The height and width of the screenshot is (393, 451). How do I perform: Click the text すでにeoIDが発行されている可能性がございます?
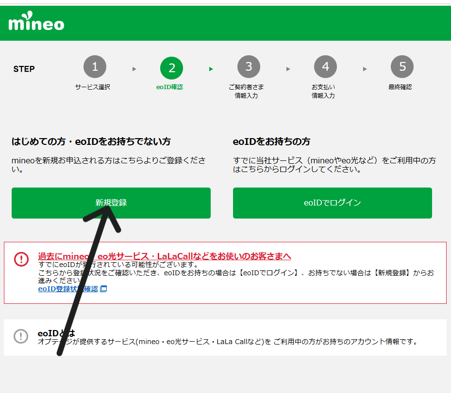[x=118, y=265]
